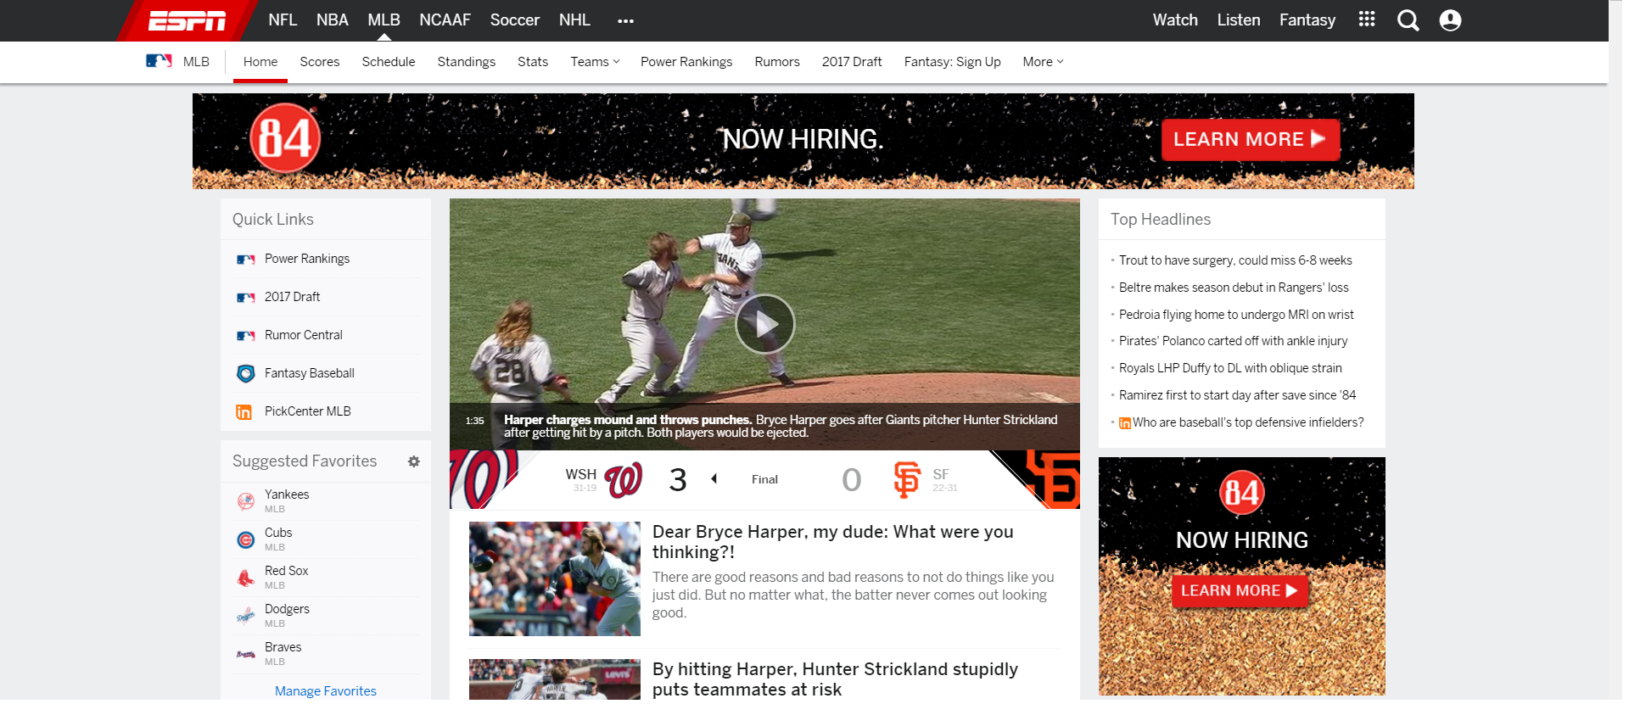Click the Bryce Harper article thumbnail
The height and width of the screenshot is (704, 1629).
tap(555, 578)
